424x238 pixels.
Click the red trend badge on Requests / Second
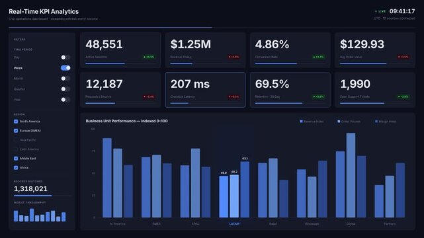[149, 97]
